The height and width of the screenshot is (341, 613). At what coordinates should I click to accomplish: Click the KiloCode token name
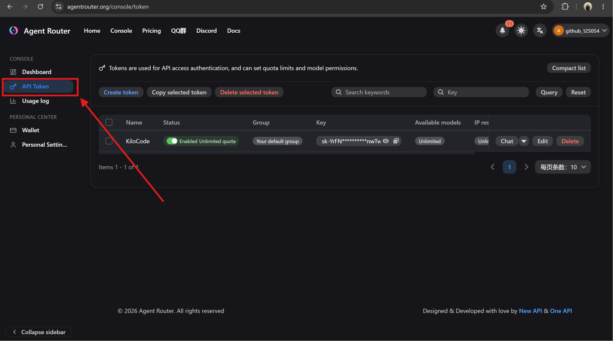pyautogui.click(x=138, y=141)
